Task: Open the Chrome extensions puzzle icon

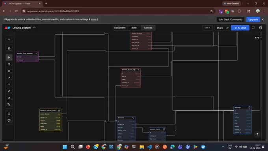Action: point(239,11)
